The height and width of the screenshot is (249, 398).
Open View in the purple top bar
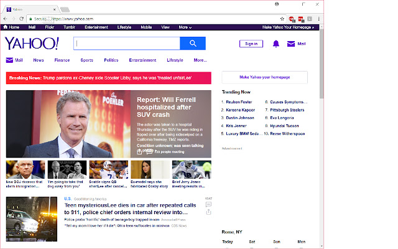click(x=165, y=27)
